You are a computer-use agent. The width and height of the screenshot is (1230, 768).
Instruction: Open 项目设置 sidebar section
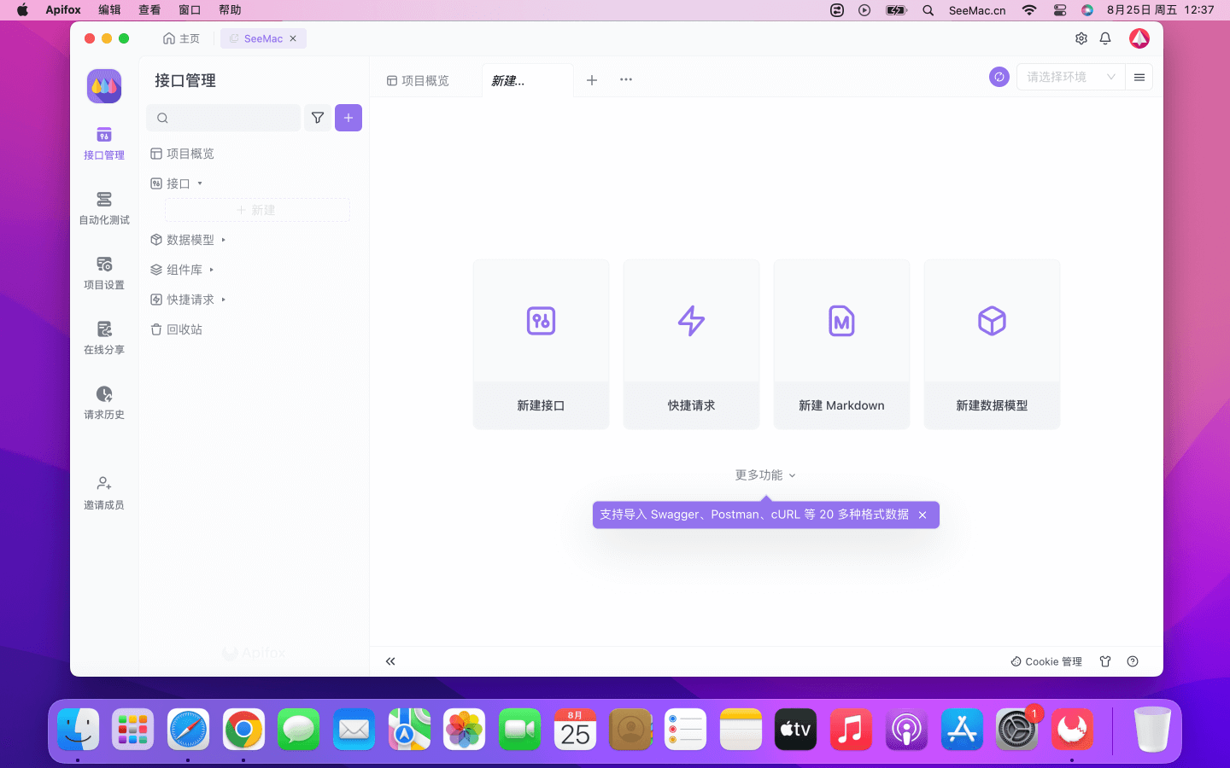point(104,272)
